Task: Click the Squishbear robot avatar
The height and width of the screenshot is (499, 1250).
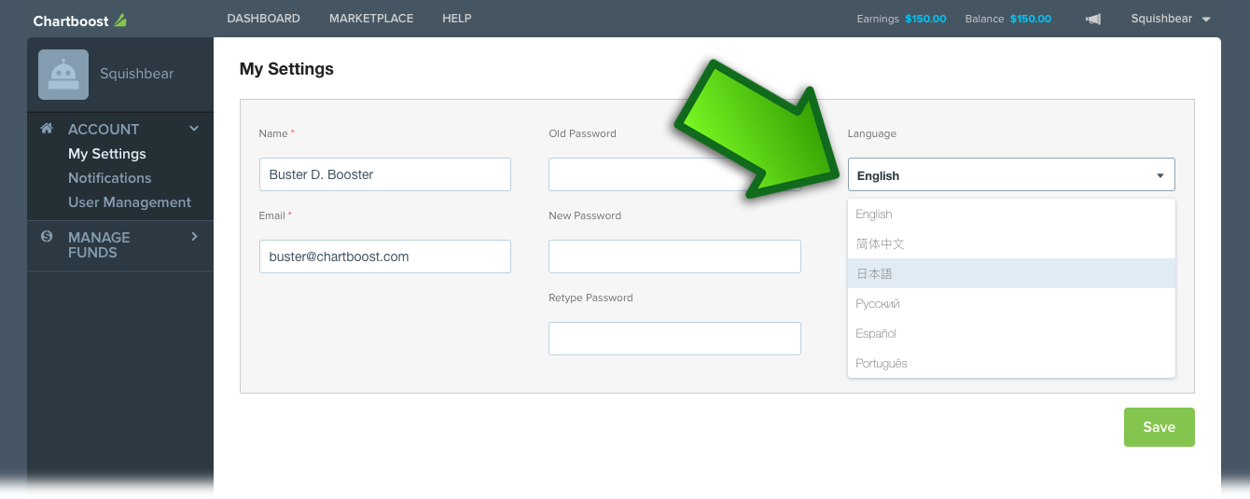Action: (63, 75)
